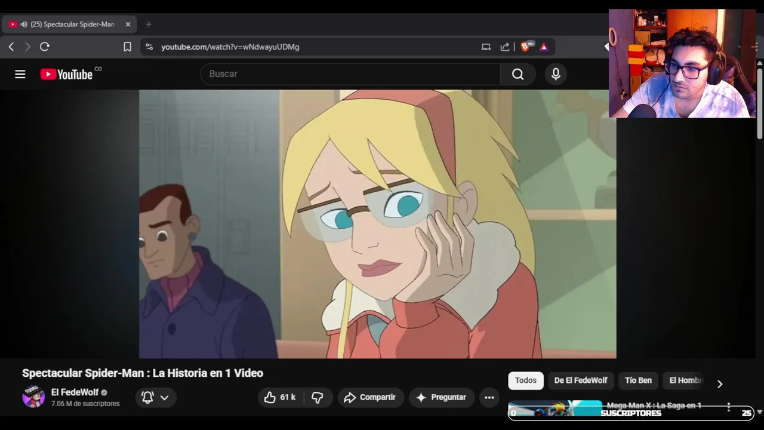The width and height of the screenshot is (764, 430).
Task: Click the 7.06 M de suscriptores text
Action: (85, 404)
